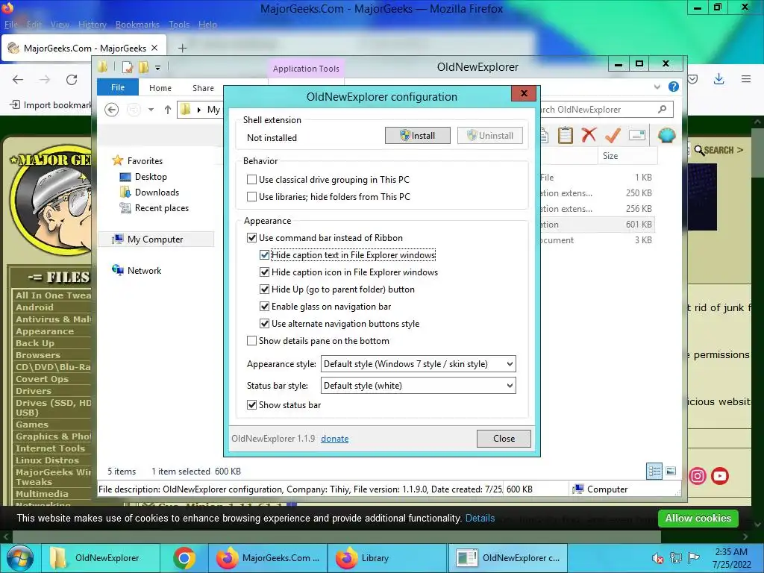Open Firefox downloads arrow icon

pyautogui.click(x=718, y=79)
